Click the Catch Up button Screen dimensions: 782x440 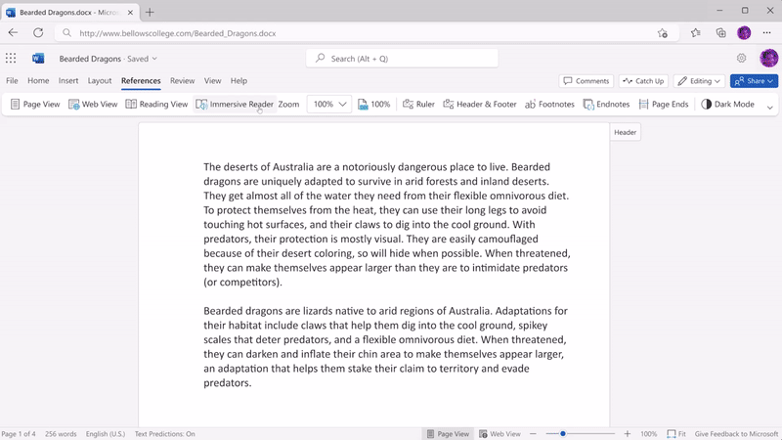[644, 81]
